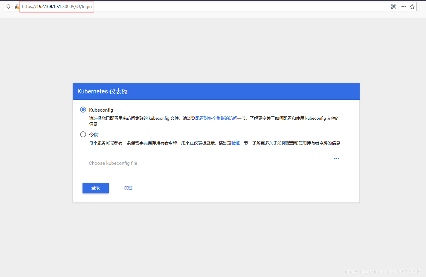The height and width of the screenshot is (277, 426).
Task: Click the Kubernetes 仪表板 header bar
Action: pyautogui.click(x=216, y=91)
